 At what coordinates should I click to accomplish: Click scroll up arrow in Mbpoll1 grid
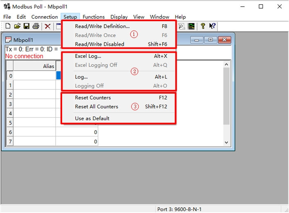click(x=226, y=64)
